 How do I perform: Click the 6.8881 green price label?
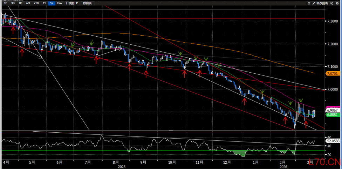coord(331,114)
